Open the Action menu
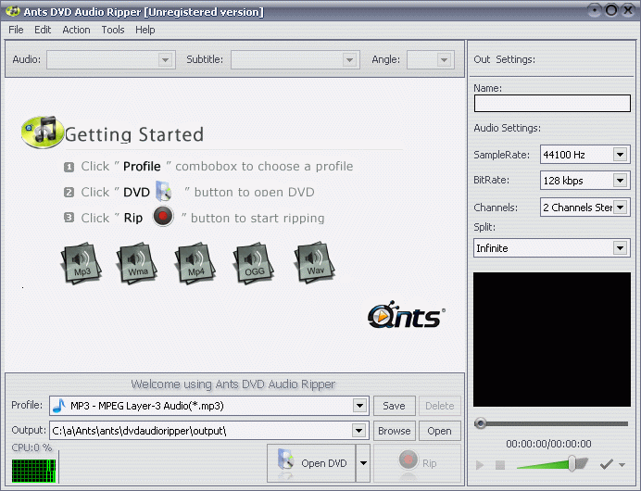 pyautogui.click(x=76, y=30)
